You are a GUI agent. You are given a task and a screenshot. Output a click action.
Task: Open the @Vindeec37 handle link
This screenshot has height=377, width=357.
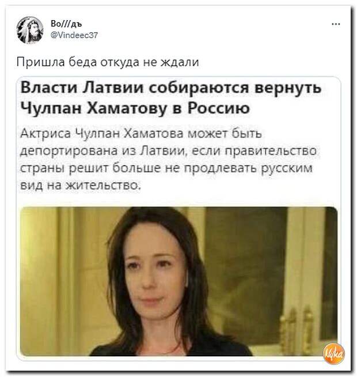pos(74,35)
